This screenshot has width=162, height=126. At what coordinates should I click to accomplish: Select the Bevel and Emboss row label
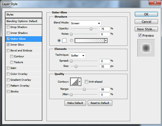tap(21, 51)
